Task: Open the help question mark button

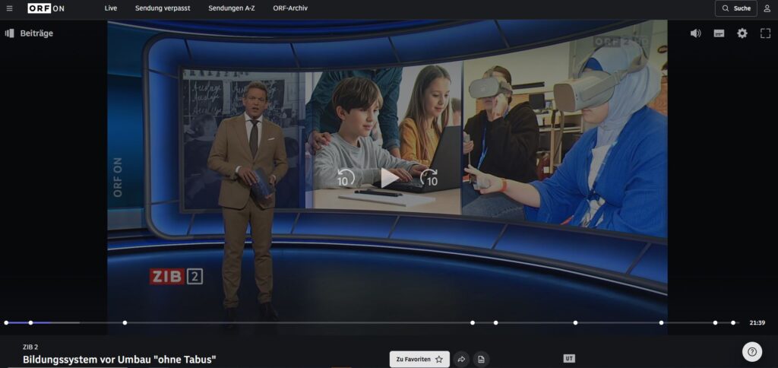Action: 751,351
